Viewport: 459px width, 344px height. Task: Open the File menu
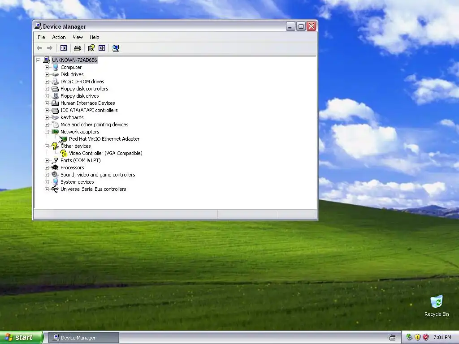point(41,37)
